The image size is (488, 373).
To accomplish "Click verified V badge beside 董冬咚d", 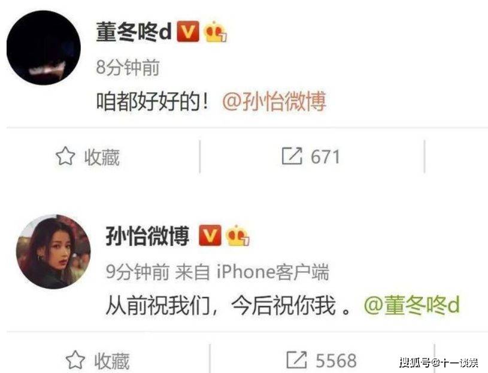I will click(x=188, y=32).
